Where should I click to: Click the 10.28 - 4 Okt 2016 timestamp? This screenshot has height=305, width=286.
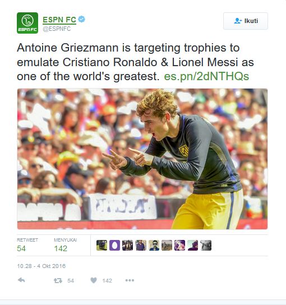point(41,266)
